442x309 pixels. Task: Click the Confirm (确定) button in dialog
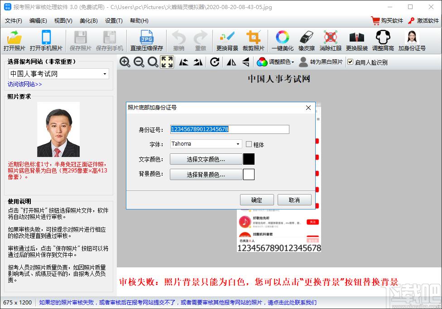[x=257, y=200]
